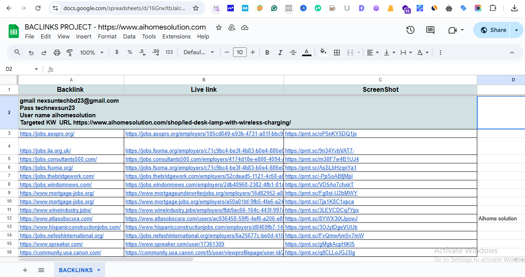Image resolution: width=525 pixels, height=277 pixels.
Task: Open the font family dropdown
Action: 199,52
